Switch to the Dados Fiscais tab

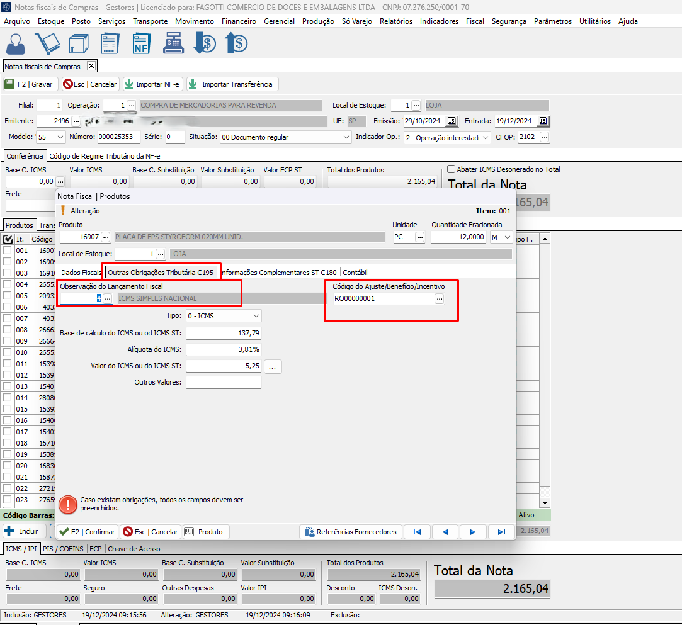click(x=81, y=272)
